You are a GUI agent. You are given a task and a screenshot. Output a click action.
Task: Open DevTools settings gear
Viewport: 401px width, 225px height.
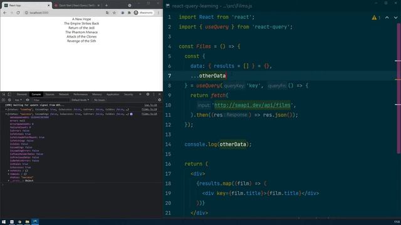point(148,94)
